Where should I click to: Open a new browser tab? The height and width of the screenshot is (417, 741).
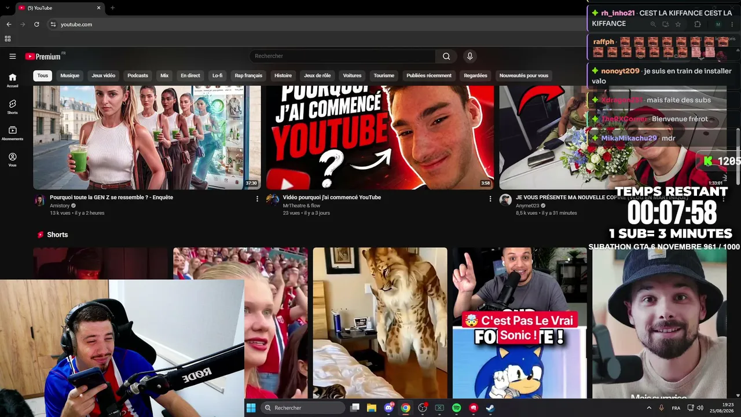pos(112,8)
